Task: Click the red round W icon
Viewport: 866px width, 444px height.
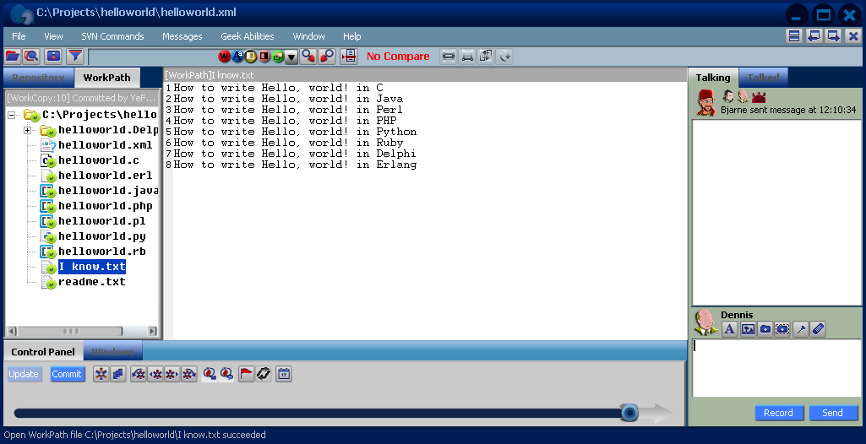Action: click(224, 57)
